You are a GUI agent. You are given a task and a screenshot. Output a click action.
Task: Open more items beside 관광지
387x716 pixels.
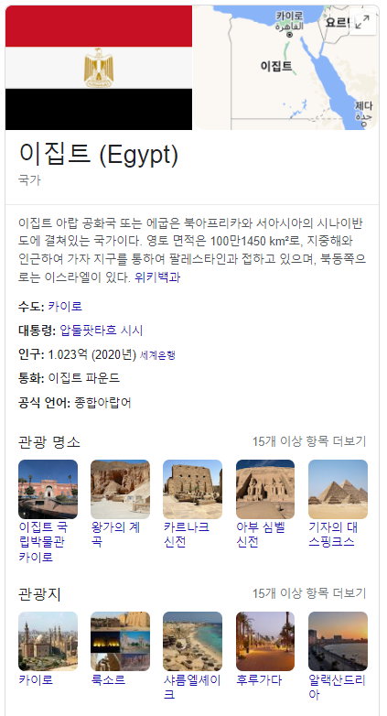click(309, 593)
